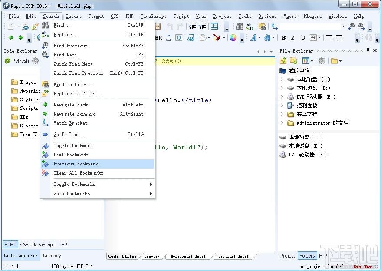Click the indent lines toolbar icon

[192, 26]
